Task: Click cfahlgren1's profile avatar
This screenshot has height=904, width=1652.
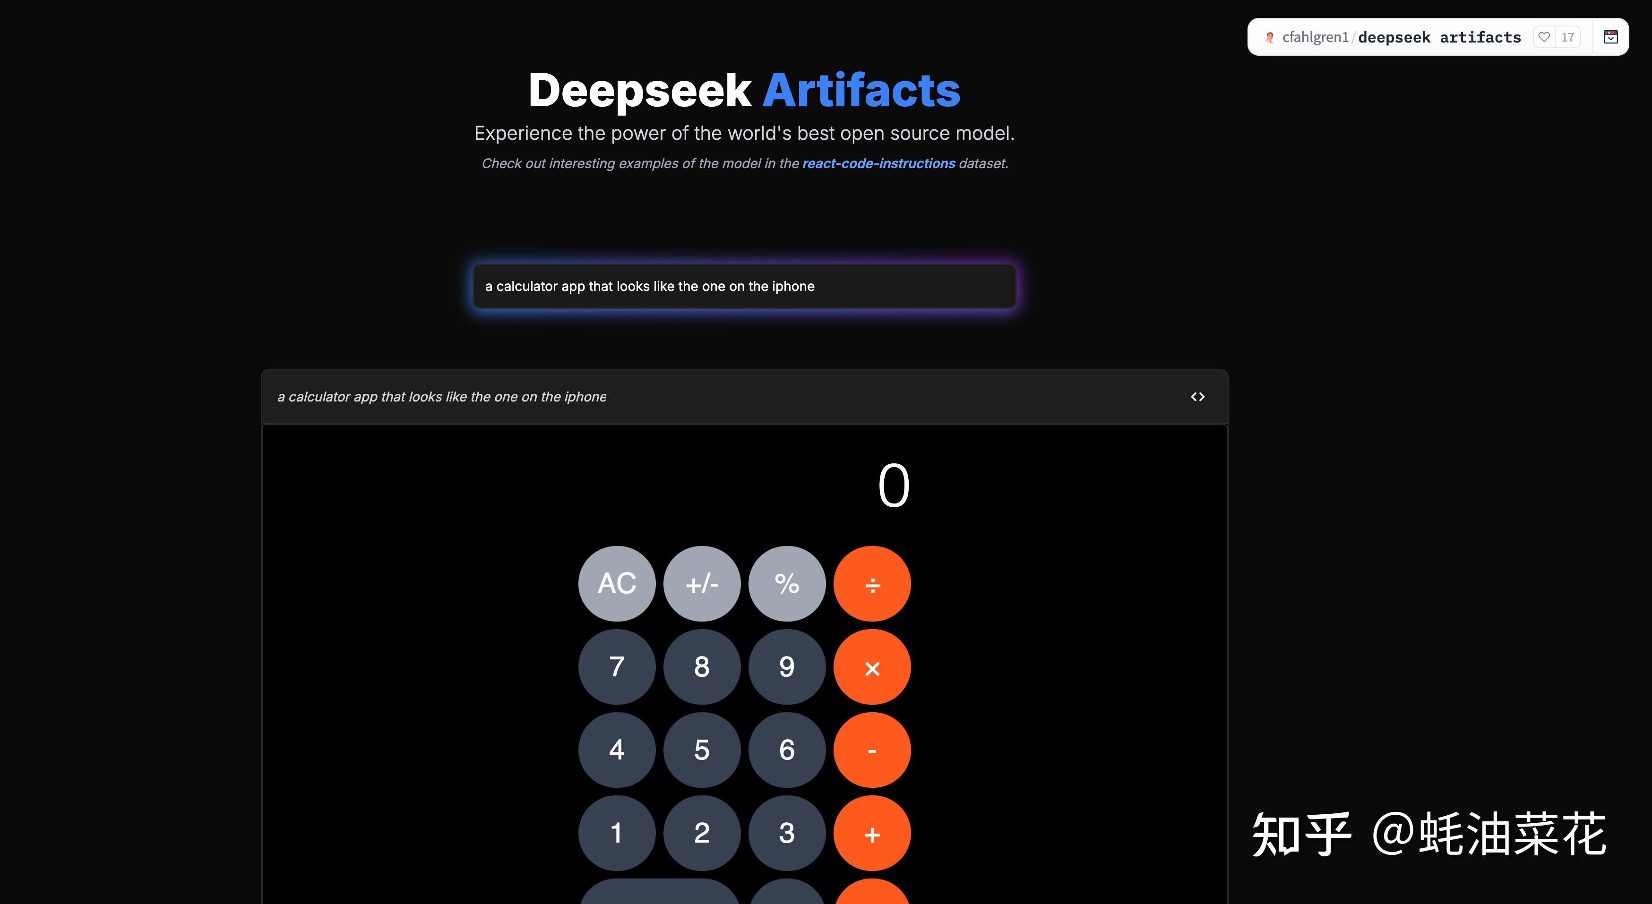Action: (x=1269, y=36)
